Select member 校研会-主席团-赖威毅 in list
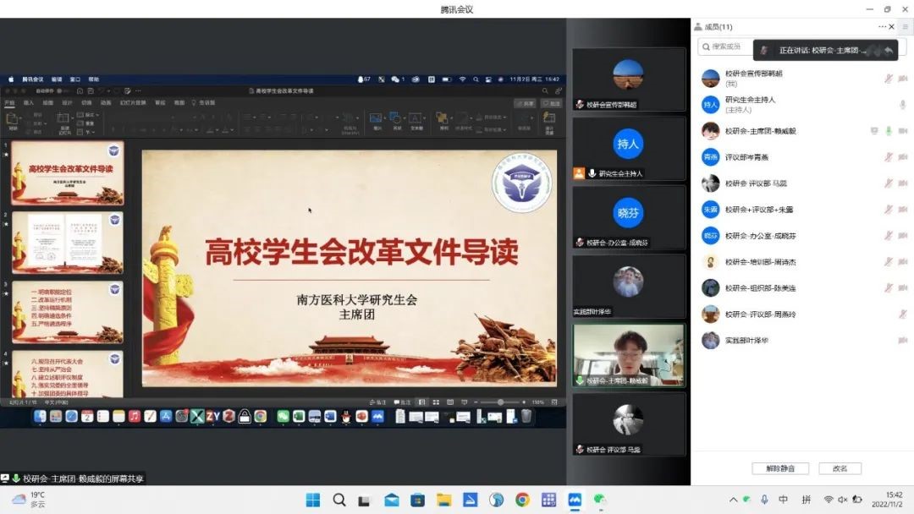The width and height of the screenshot is (914, 514). coord(804,131)
